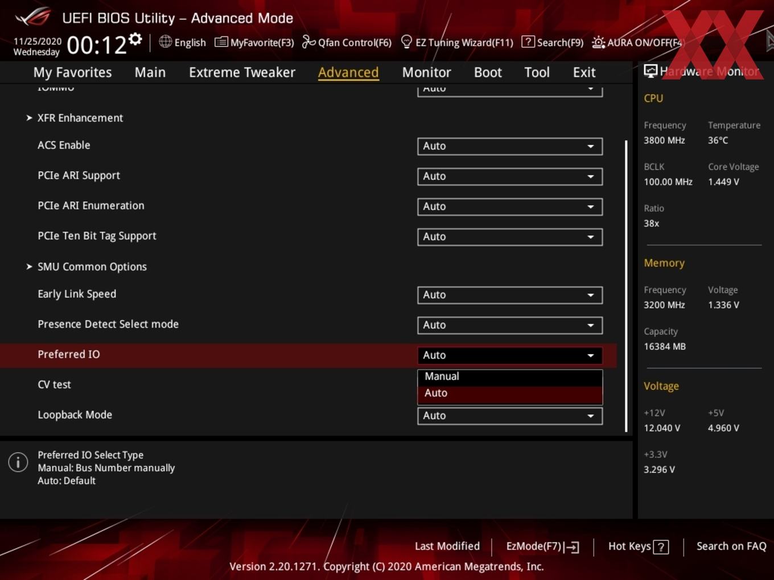The image size is (774, 580).
Task: Launch EZ Tuning Wizard bulb icon
Action: tap(406, 42)
